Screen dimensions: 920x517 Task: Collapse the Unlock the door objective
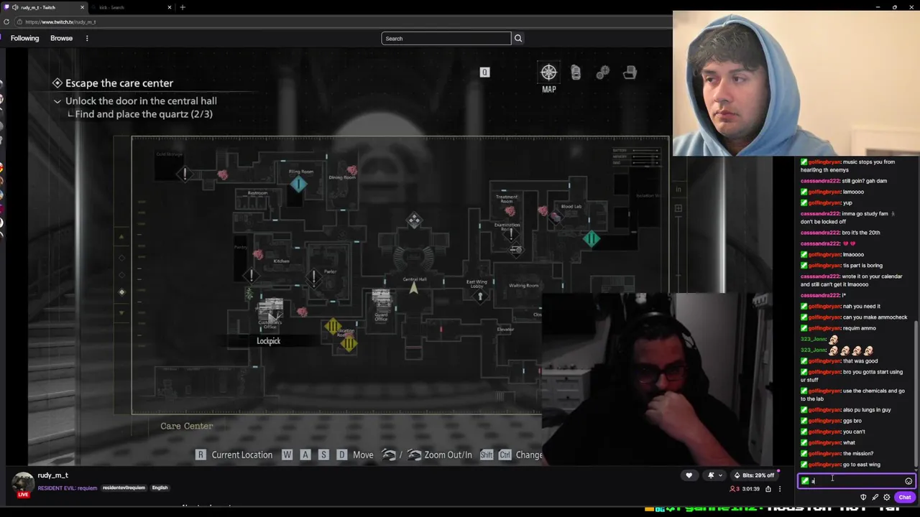click(57, 101)
